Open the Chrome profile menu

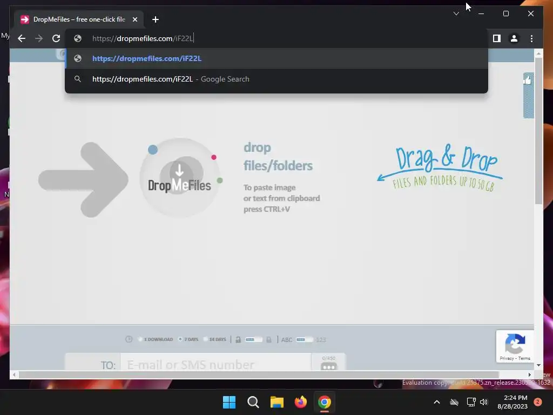514,38
